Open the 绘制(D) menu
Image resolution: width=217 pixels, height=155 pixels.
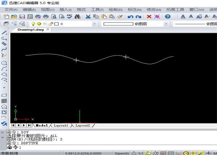pyautogui.click(x=116, y=10)
